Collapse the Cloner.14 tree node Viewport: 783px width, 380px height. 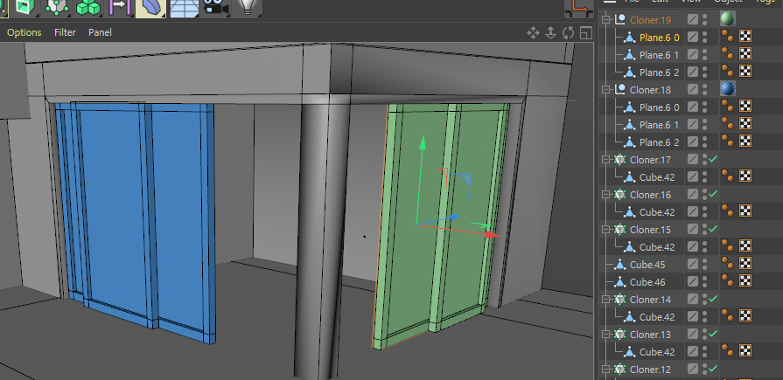[x=607, y=300]
